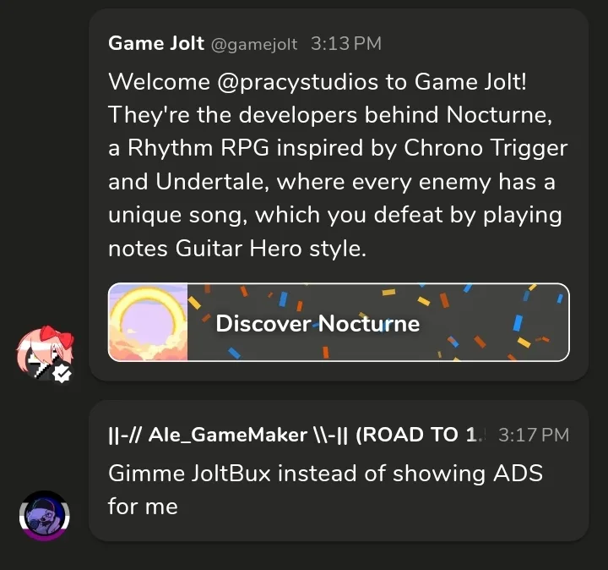Viewport: 608px width, 570px height.
Task: Click the 'for me' second message line
Action: click(143, 507)
